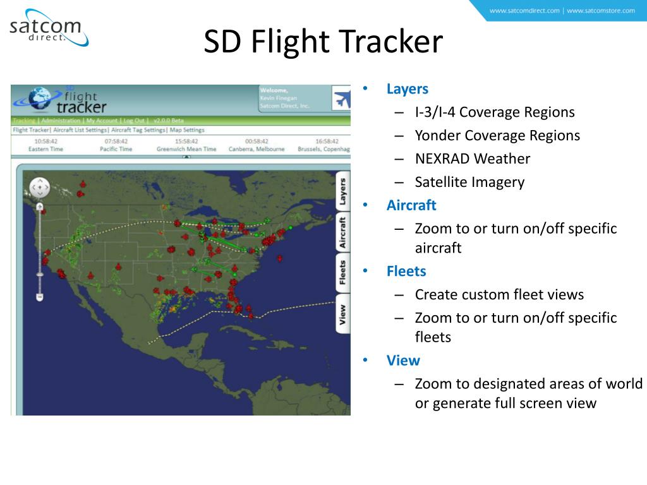
Task: Open Aircraft Tag Settings link
Action: point(138,130)
